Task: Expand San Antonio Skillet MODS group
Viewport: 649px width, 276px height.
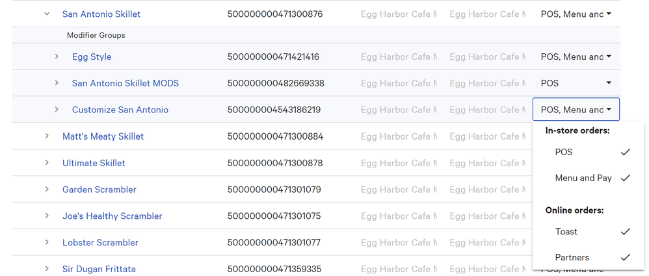Action: 57,83
